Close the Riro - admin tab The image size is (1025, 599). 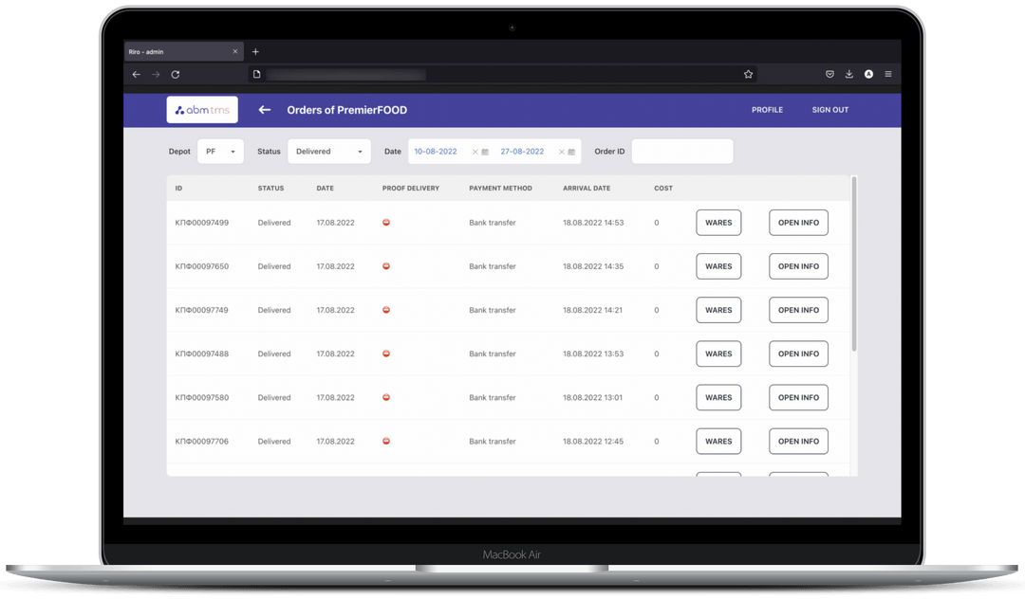point(235,51)
